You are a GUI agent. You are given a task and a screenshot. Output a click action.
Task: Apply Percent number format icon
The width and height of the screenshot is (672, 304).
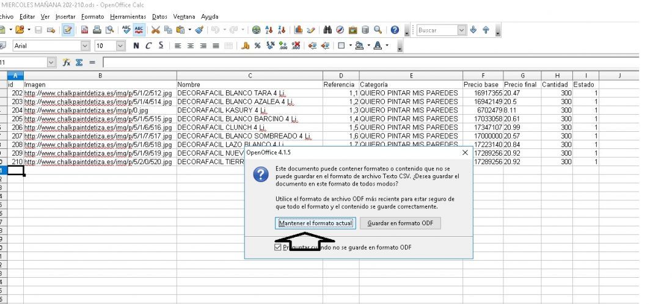pos(258,45)
